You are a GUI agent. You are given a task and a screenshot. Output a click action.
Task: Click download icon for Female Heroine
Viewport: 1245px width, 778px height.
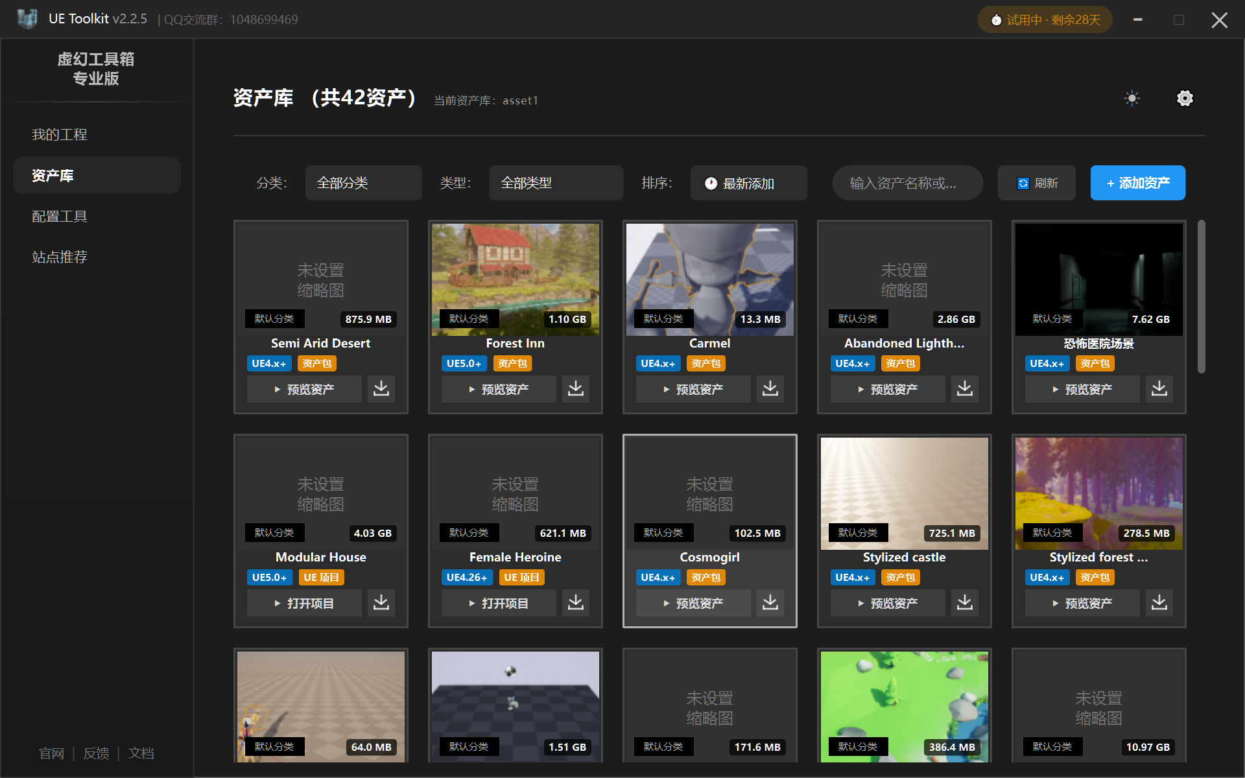(576, 603)
